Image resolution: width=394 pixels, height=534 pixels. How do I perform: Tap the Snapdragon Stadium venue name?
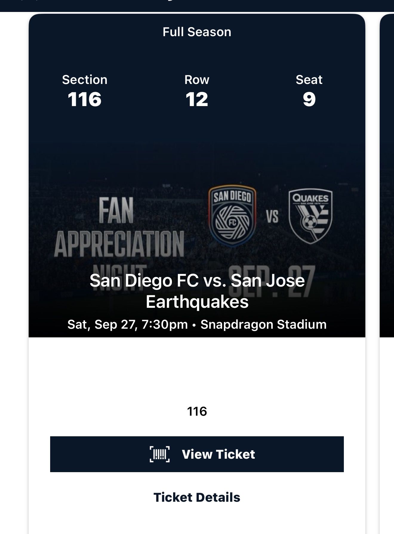(263, 325)
